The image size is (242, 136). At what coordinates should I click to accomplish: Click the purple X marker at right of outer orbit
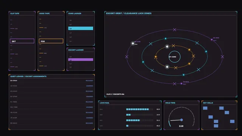pyautogui.click(x=222, y=57)
